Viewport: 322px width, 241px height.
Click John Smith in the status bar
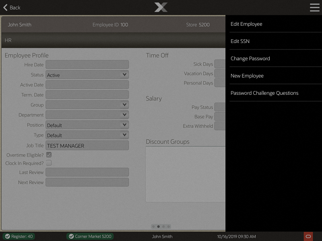pos(162,237)
